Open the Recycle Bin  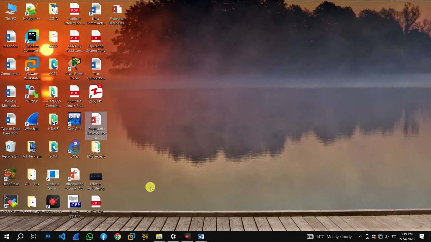coord(11,150)
